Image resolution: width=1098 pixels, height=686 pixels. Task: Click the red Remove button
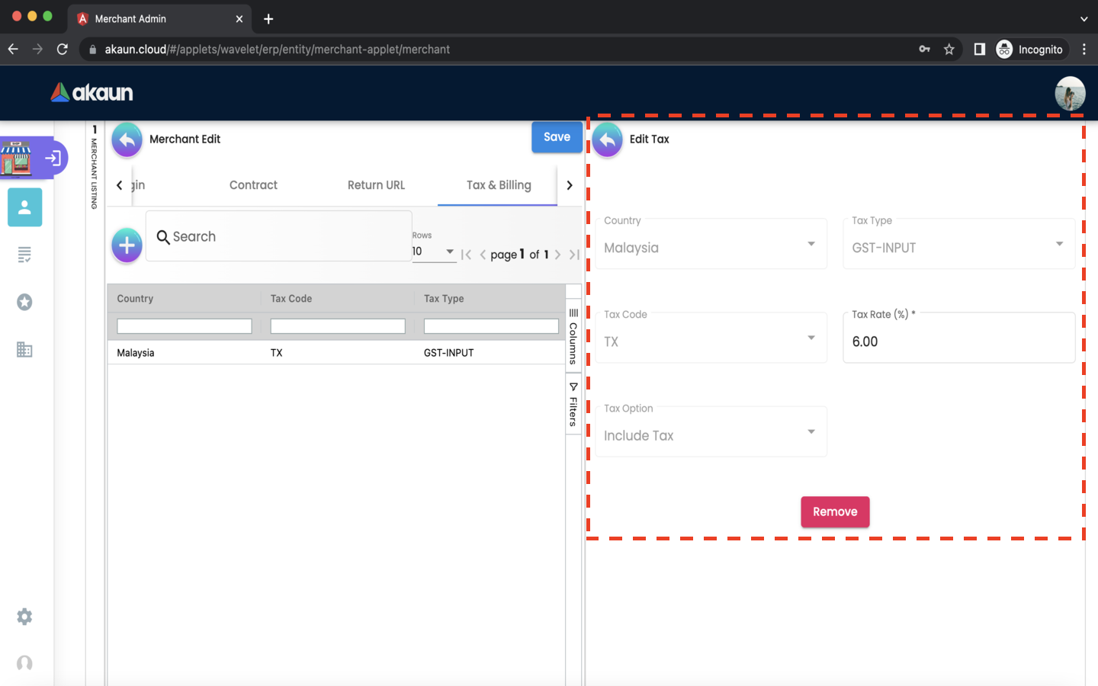835,512
